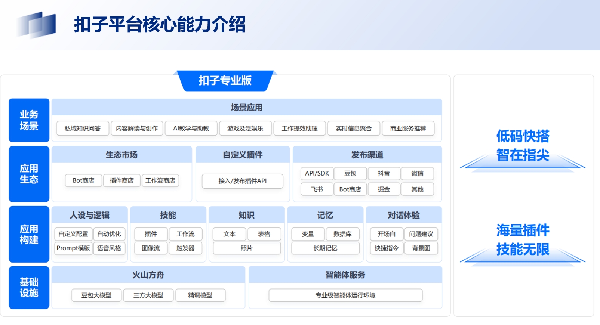
Task: Open the 工作流商店 box
Action: click(x=160, y=180)
